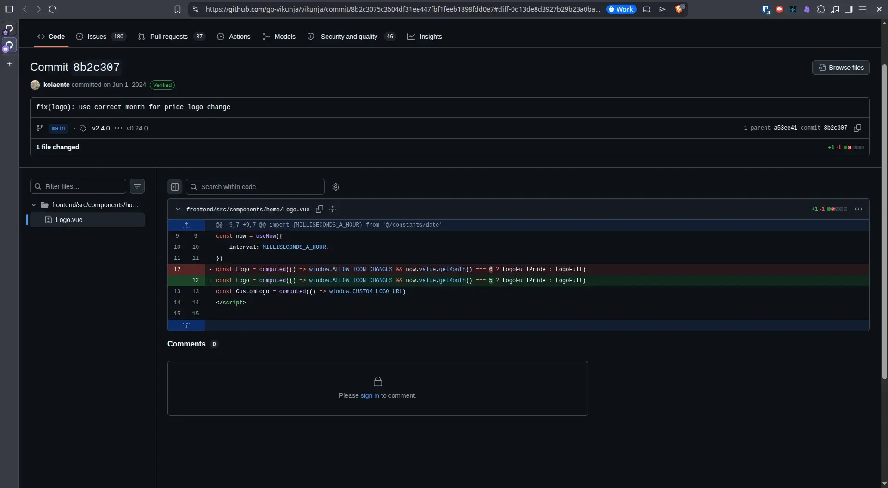Screen dimensions: 888x488
Task: Collapse the Logo.vue diff section
Action: tap(178, 209)
